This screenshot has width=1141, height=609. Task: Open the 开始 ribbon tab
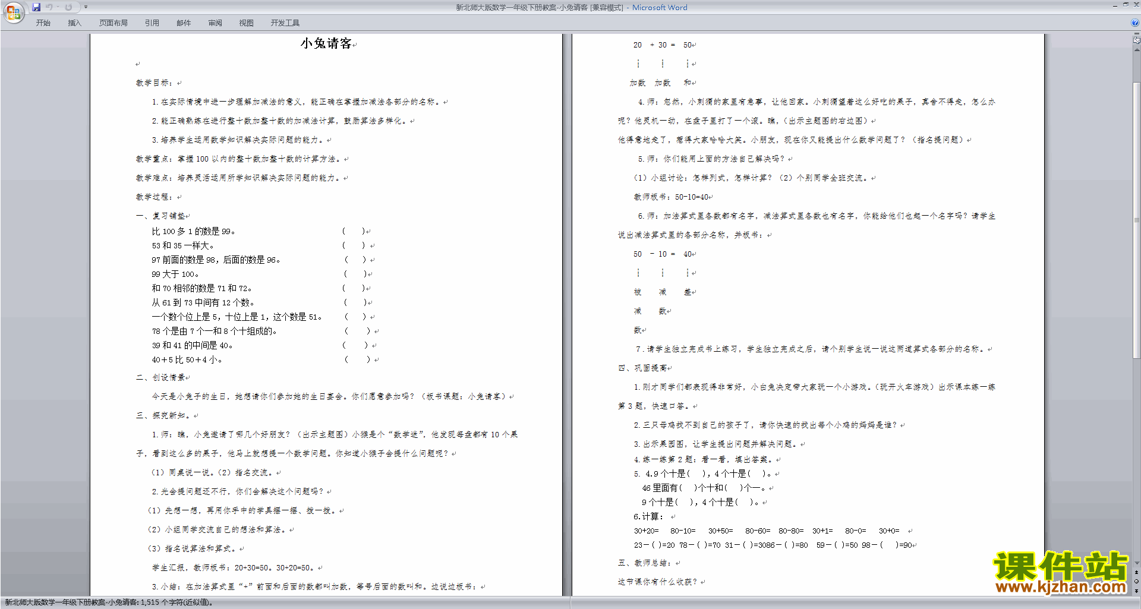tap(43, 23)
